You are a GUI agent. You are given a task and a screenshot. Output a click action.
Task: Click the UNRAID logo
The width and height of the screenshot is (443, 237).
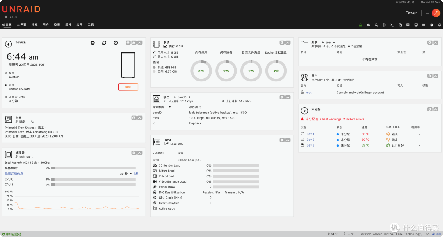[21, 9]
